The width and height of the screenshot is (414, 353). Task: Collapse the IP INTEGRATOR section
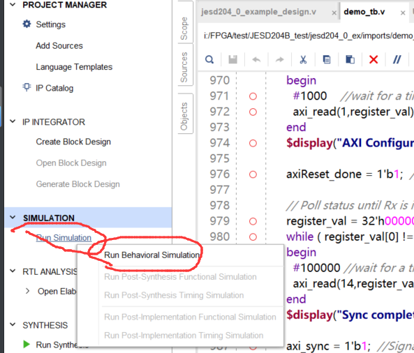tap(13, 121)
